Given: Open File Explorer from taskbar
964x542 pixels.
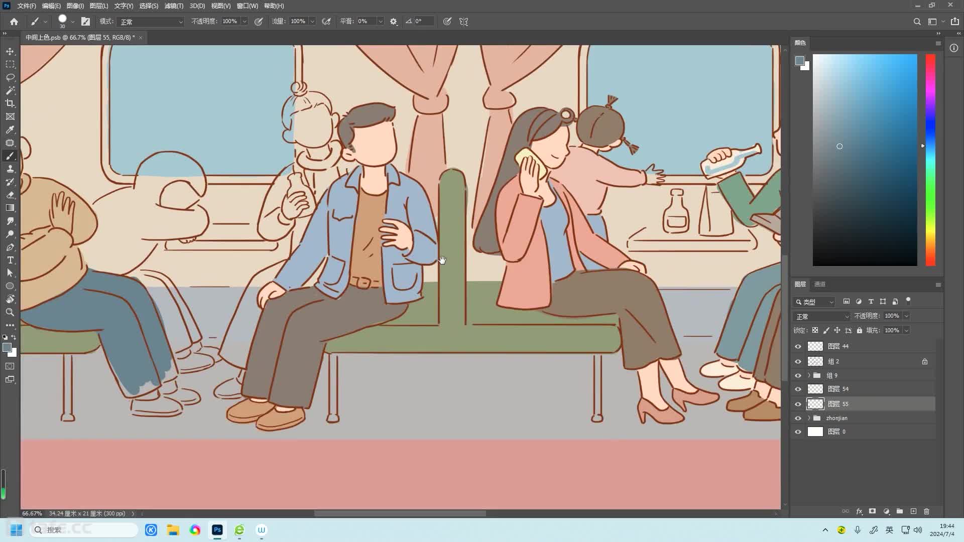Looking at the screenshot, I should (173, 530).
